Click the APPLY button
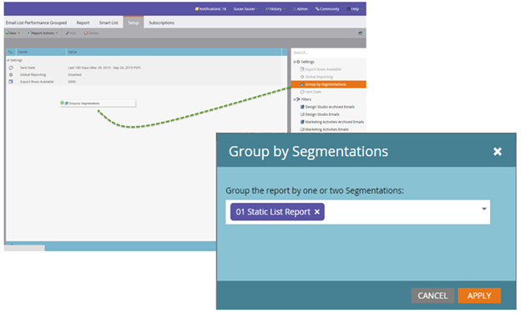The image size is (521, 313). 479,295
